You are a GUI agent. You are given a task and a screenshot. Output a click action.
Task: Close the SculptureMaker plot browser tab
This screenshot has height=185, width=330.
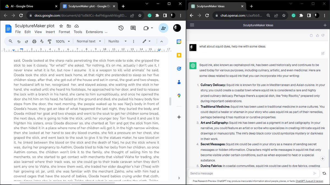click(x=114, y=6)
